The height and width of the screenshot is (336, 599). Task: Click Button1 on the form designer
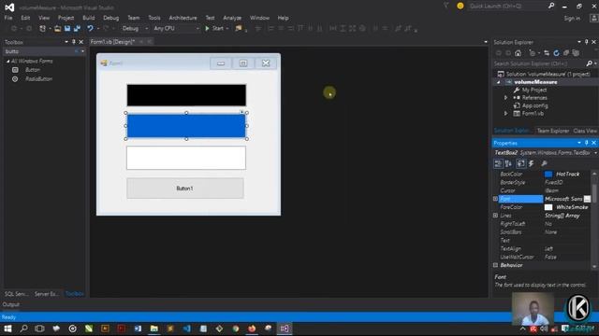[185, 189]
